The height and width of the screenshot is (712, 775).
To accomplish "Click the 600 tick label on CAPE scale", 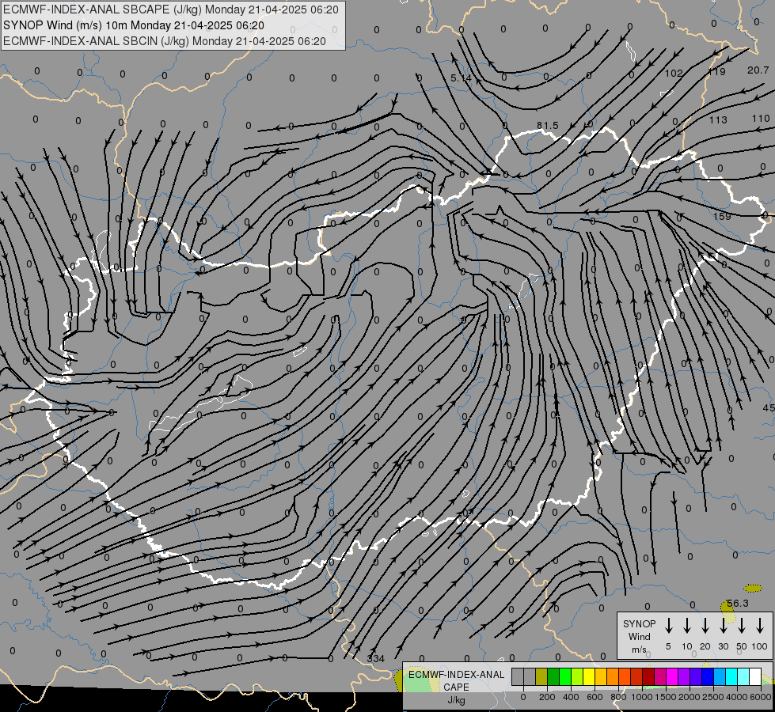I will click(x=595, y=697).
